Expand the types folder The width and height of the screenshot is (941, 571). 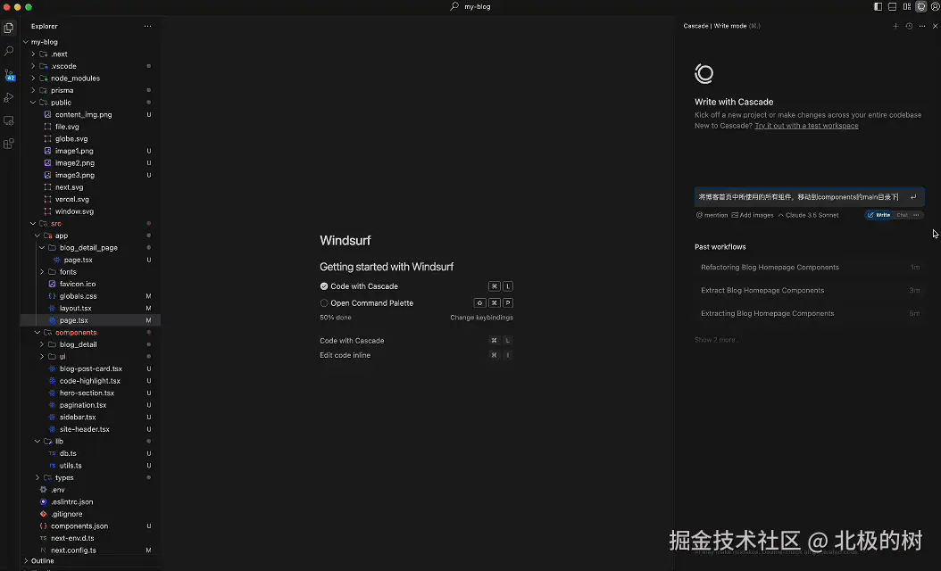pyautogui.click(x=37, y=477)
